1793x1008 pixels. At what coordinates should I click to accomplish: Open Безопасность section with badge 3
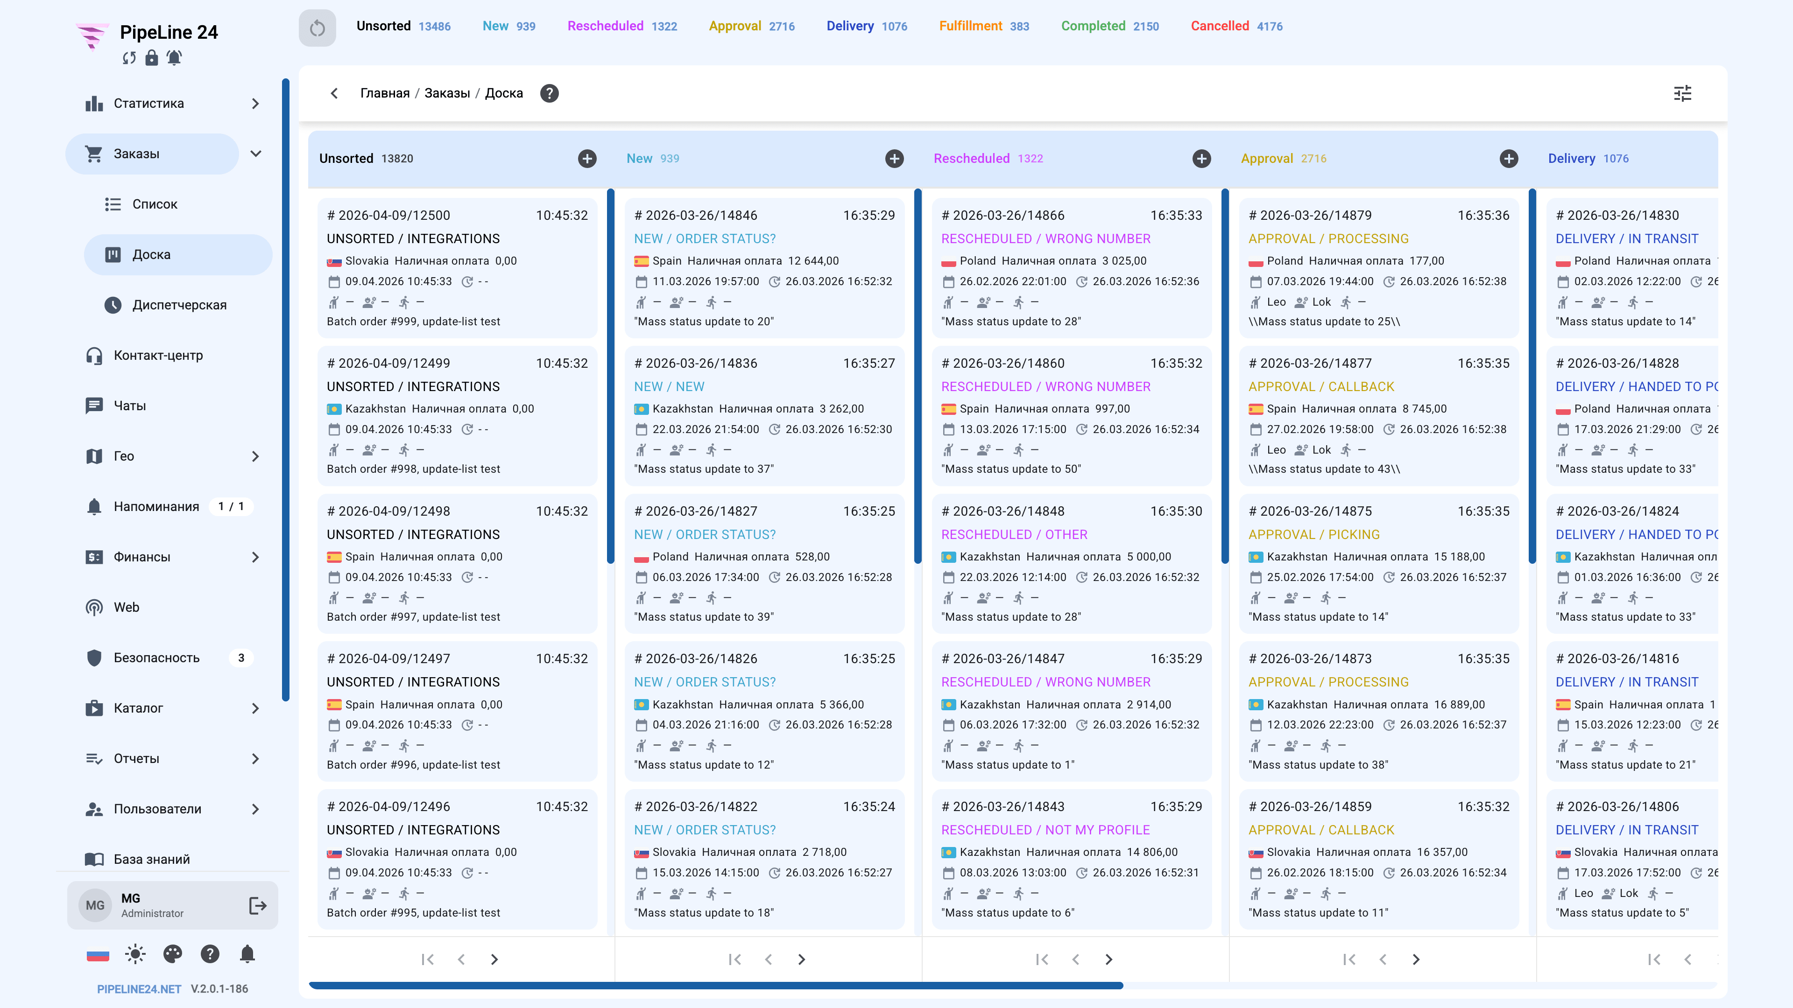(169, 658)
